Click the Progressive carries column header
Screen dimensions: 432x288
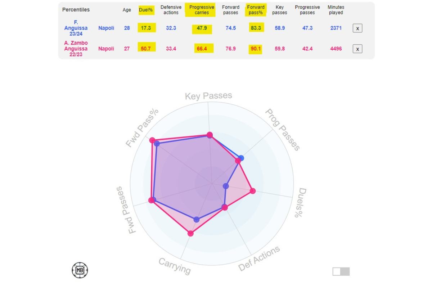pyautogui.click(x=202, y=10)
